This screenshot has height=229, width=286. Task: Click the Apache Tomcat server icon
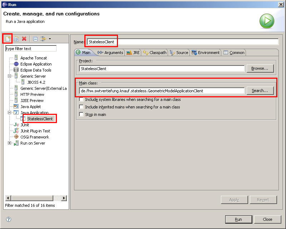(16, 58)
